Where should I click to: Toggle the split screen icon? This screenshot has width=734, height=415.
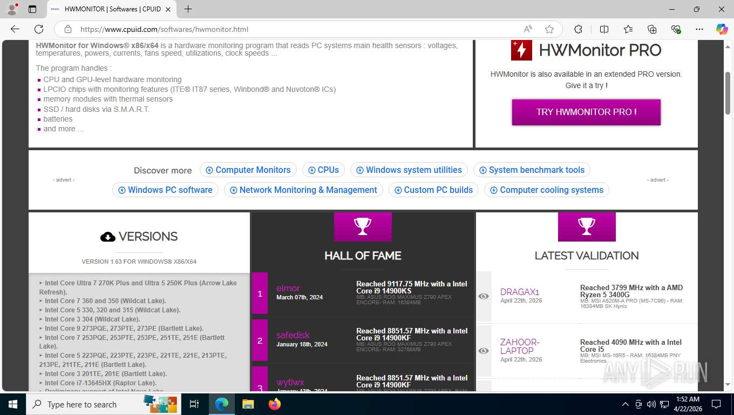coord(604,29)
